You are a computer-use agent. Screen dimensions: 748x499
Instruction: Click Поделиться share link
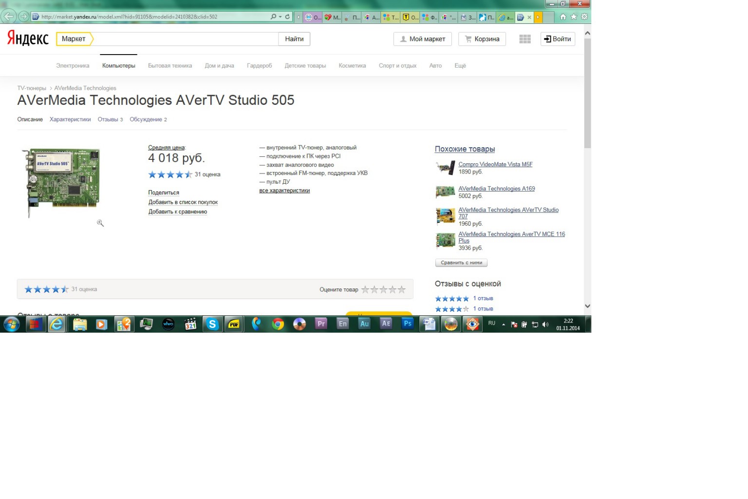tap(164, 193)
